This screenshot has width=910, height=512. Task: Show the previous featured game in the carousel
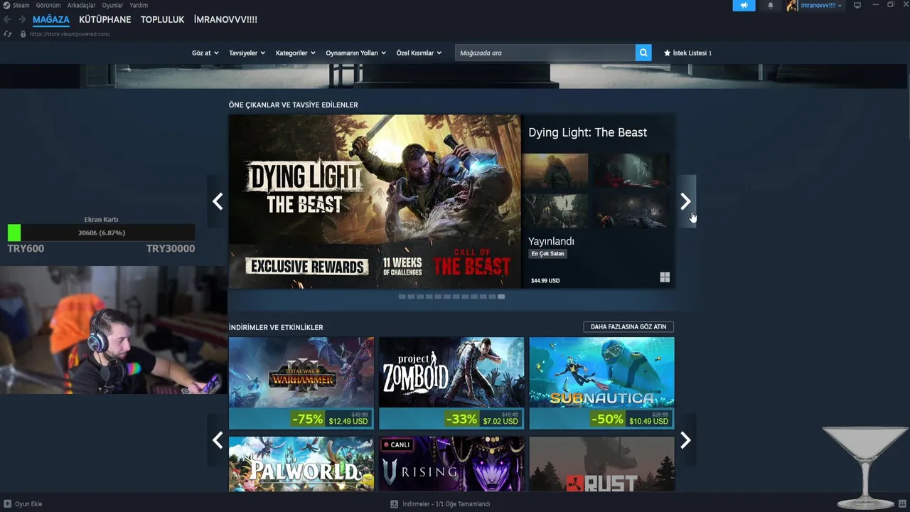(218, 202)
